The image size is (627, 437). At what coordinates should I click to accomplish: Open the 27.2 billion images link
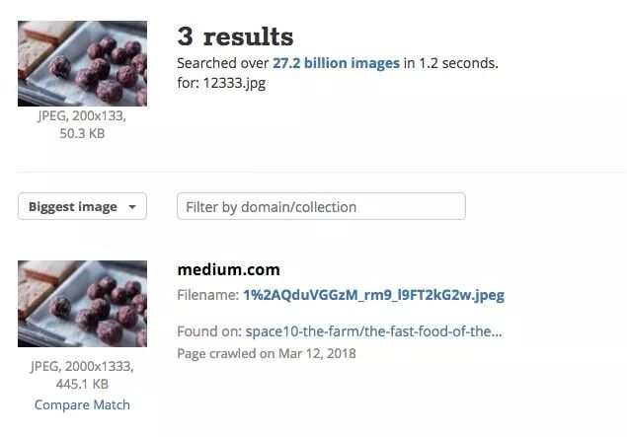pyautogui.click(x=336, y=63)
